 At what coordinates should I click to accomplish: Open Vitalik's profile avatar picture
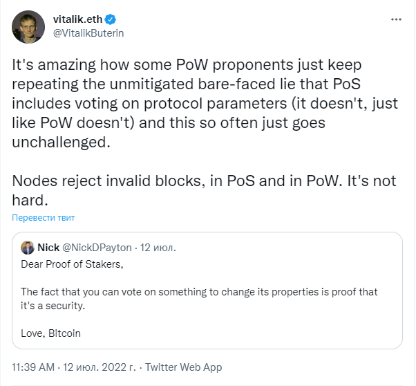tap(28, 27)
